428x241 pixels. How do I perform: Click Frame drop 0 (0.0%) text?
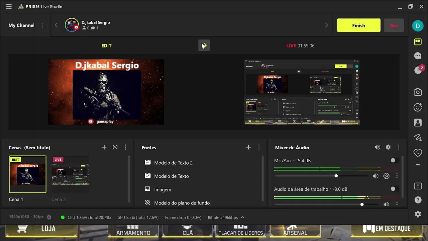tap(183, 218)
